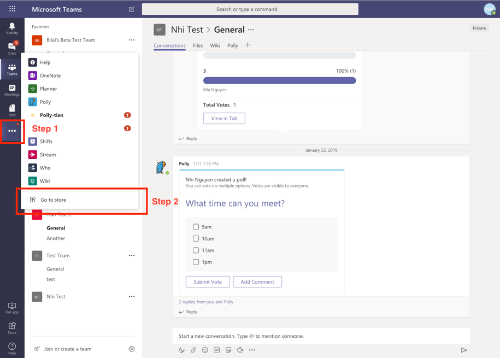Open Help at the bottom of rail
The image size is (500, 358).
[x=12, y=348]
